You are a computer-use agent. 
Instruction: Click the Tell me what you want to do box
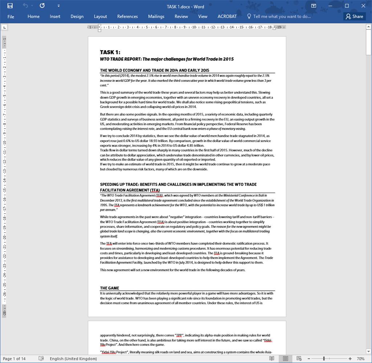282,17
